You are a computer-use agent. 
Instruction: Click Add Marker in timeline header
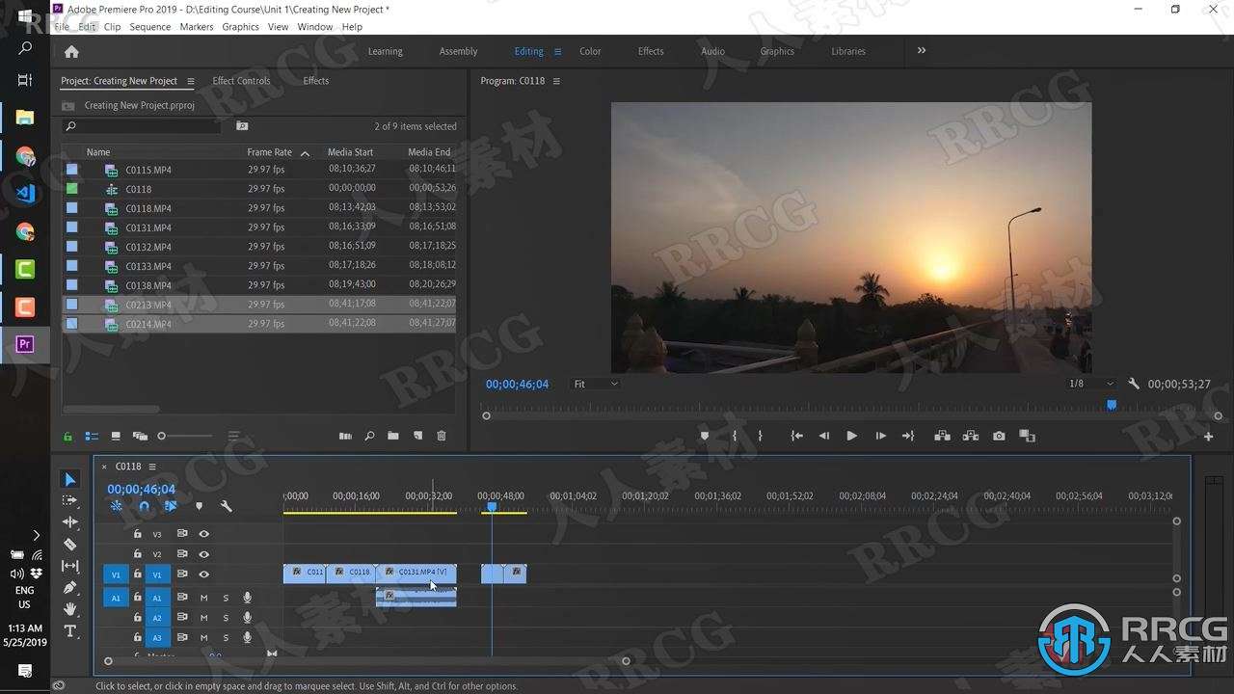(x=200, y=506)
